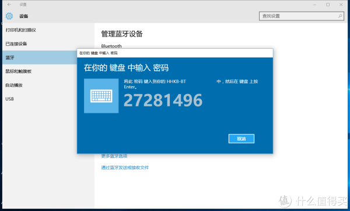The image size is (350, 211).
Task: Click the Settings gear icon
Action: [x=9, y=16]
